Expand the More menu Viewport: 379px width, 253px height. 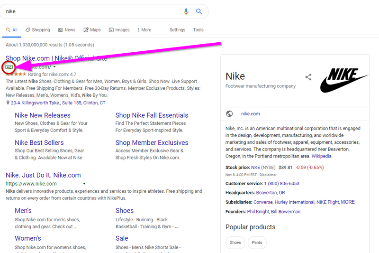(144, 30)
